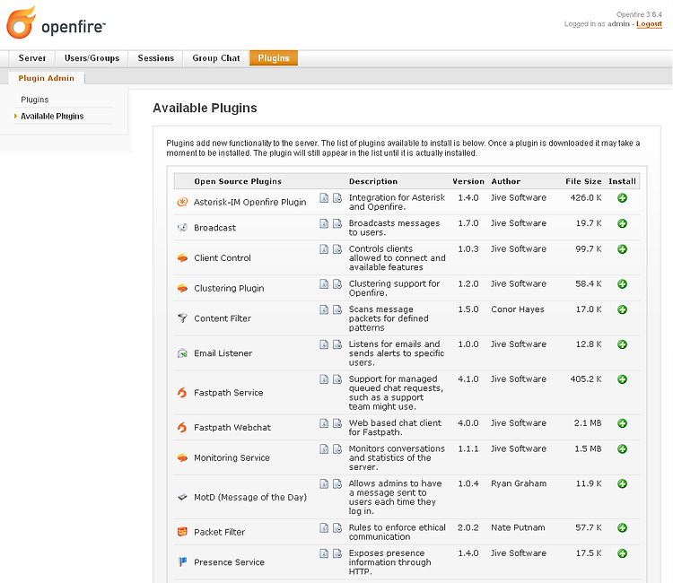Open the changelog for Clustering Plugin
The height and width of the screenshot is (583, 673).
tap(337, 284)
